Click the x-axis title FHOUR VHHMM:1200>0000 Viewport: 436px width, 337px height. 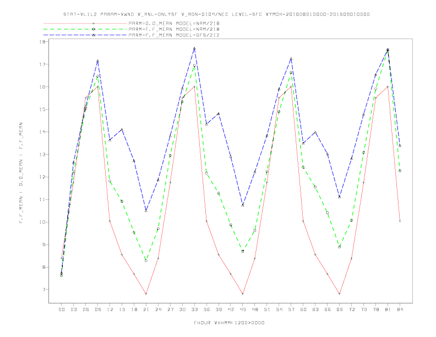229,323
